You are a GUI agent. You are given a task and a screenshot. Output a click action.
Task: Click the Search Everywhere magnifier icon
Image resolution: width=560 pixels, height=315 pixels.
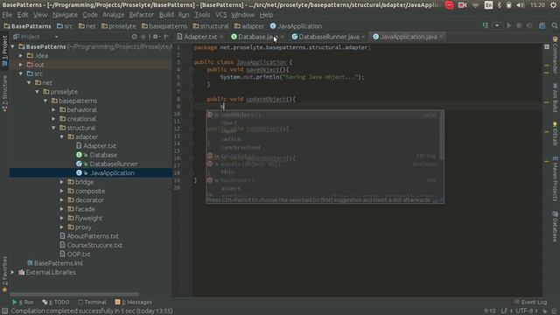tap(555, 25)
